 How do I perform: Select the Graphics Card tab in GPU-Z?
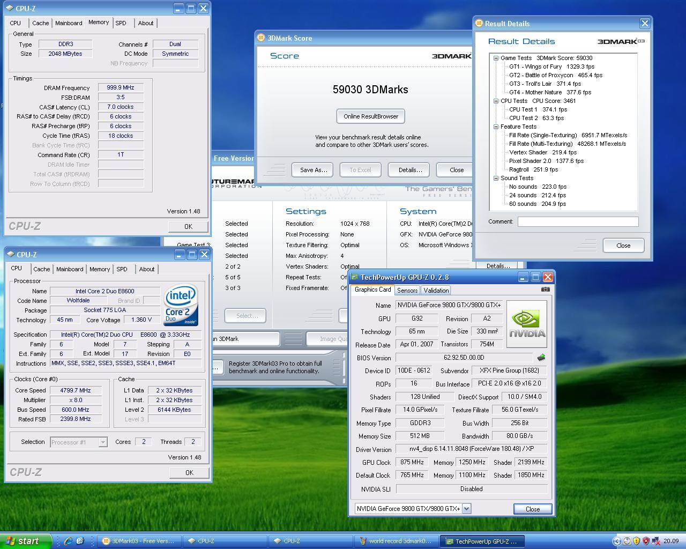[x=373, y=290]
